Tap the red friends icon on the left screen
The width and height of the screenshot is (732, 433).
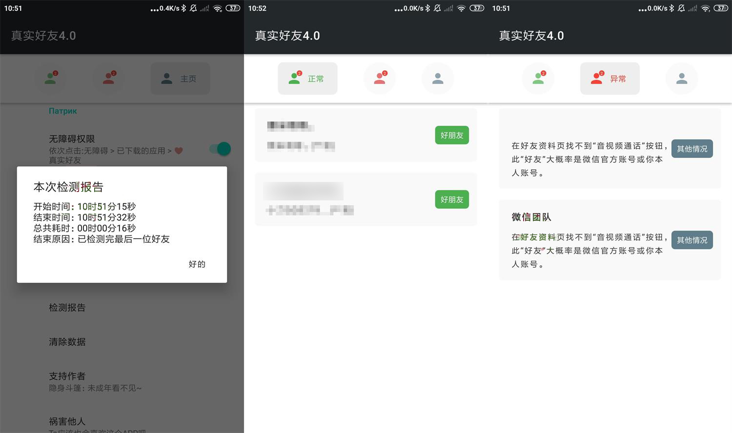point(108,78)
